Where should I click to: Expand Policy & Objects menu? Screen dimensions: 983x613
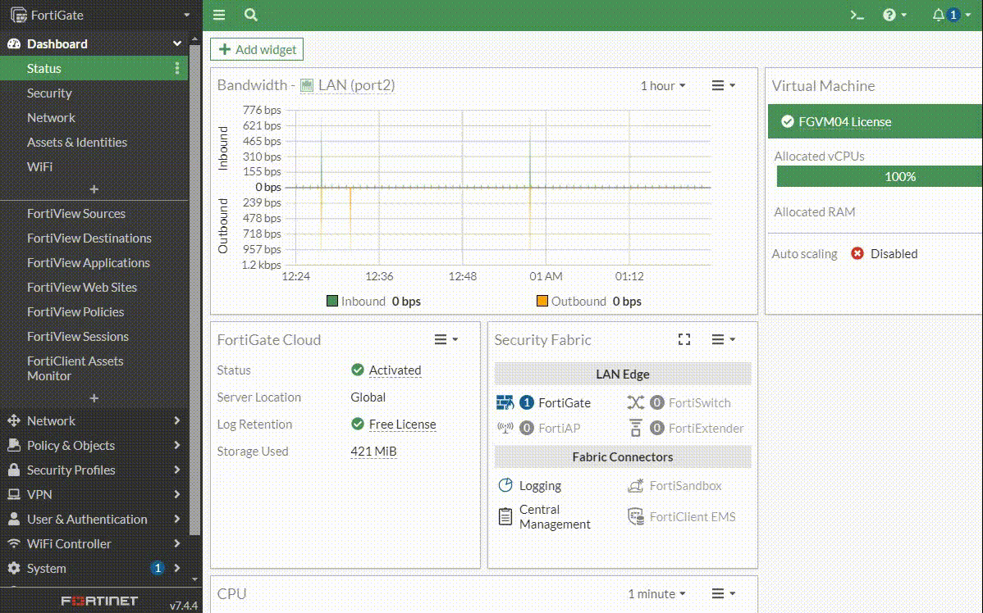(x=94, y=445)
